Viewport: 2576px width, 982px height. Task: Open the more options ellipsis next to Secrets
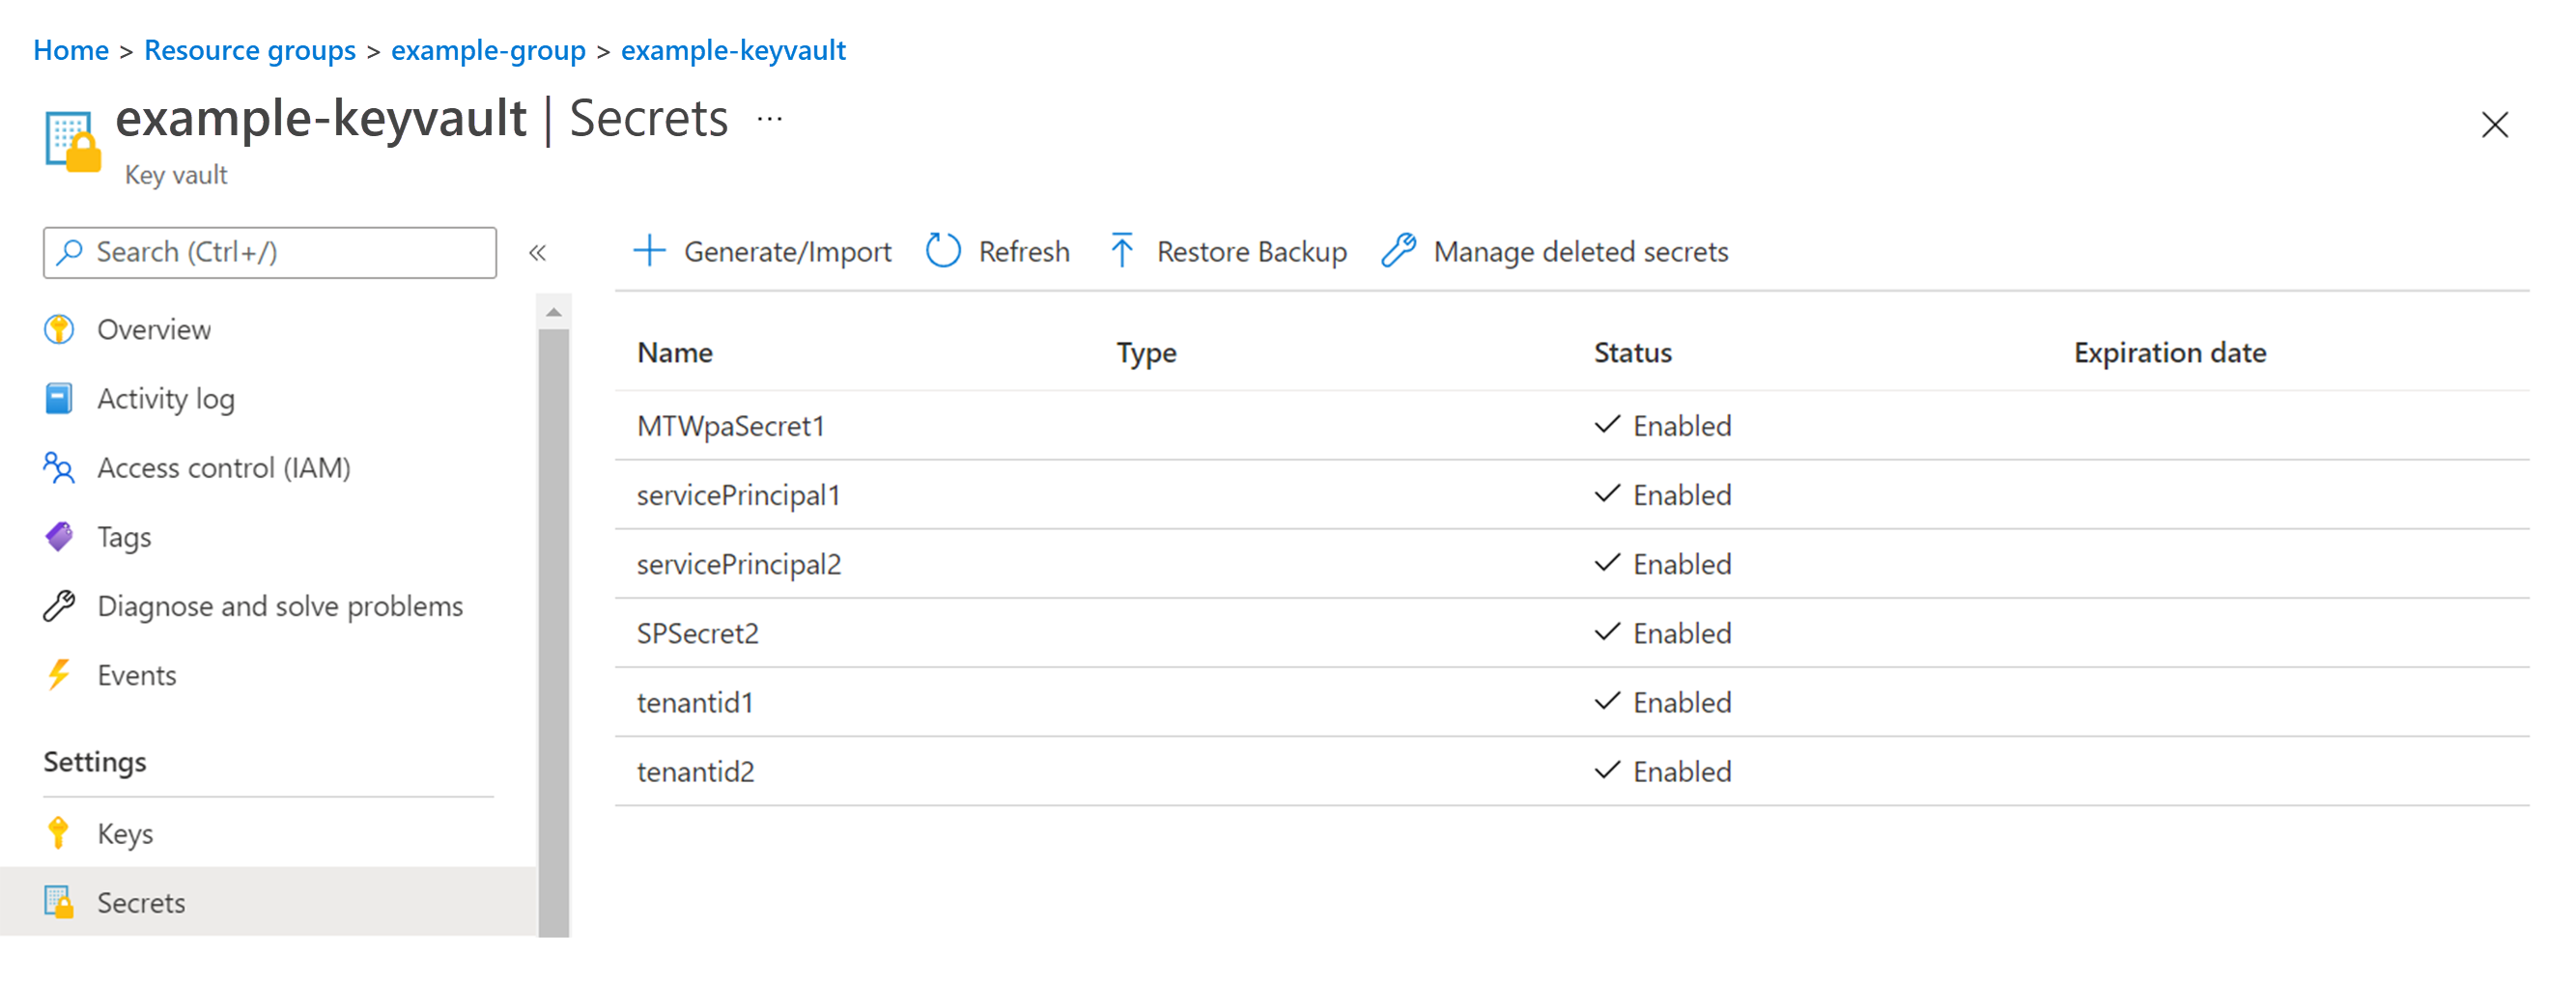[769, 119]
